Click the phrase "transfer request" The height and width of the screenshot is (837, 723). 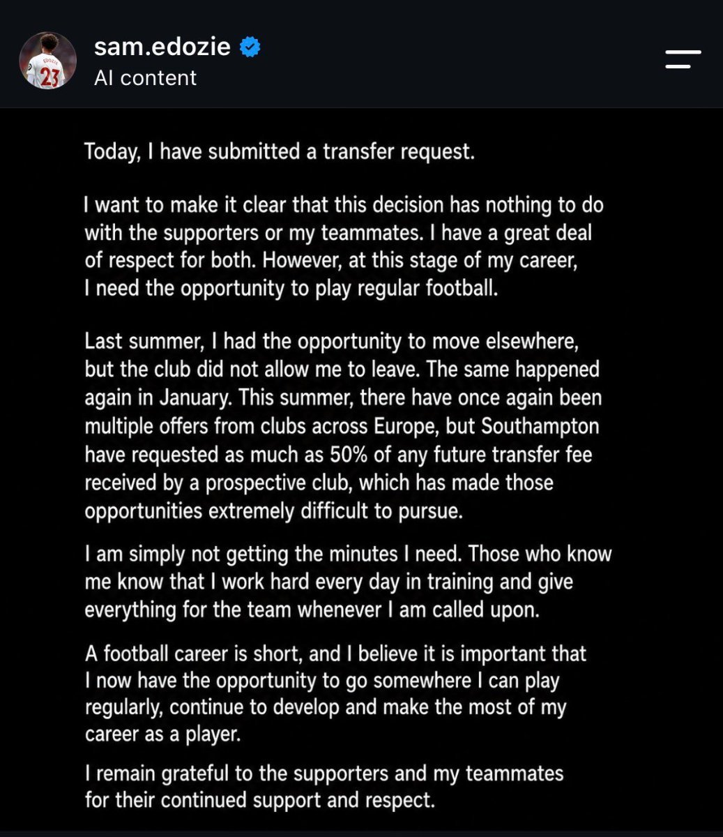(399, 151)
